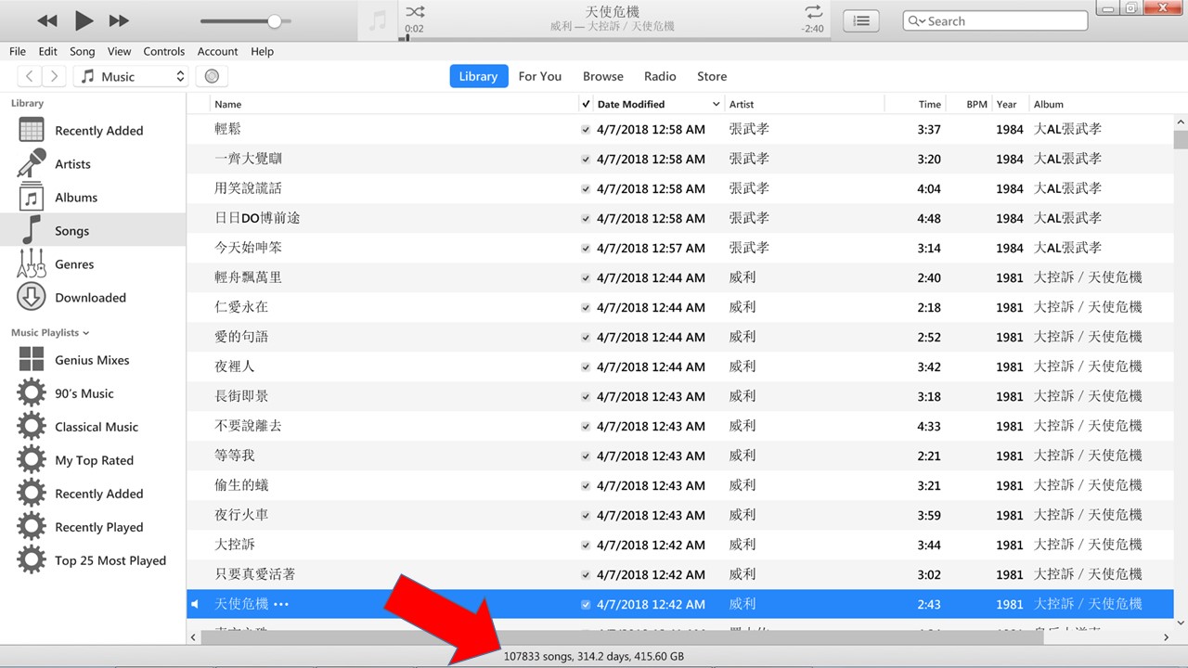Sort by the Year column header
This screenshot has height=668, width=1188.
tap(1007, 104)
